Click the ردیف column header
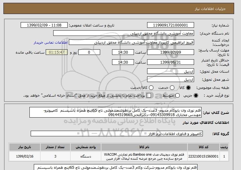Image resolution: width=241 pixels, height=170 pixels. tap(224, 147)
